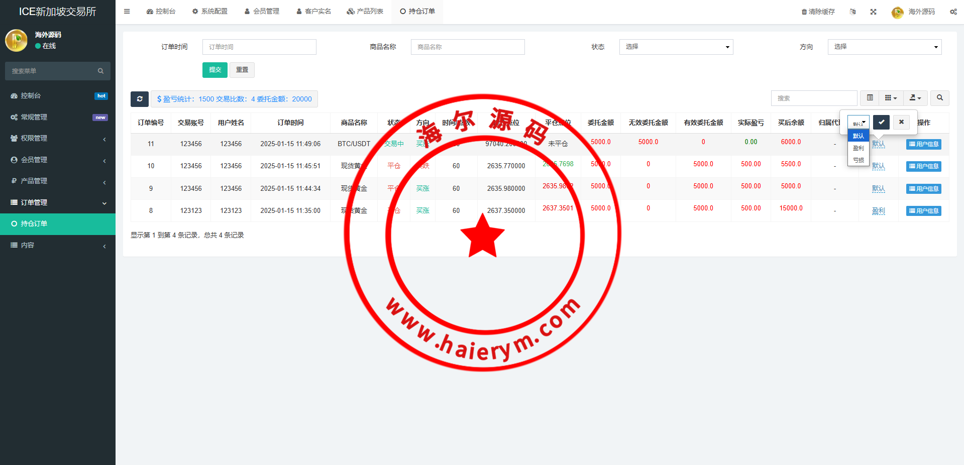Collapse sidebar using the hamburger menu icon
Screen dimensions: 964x465
tap(127, 11)
